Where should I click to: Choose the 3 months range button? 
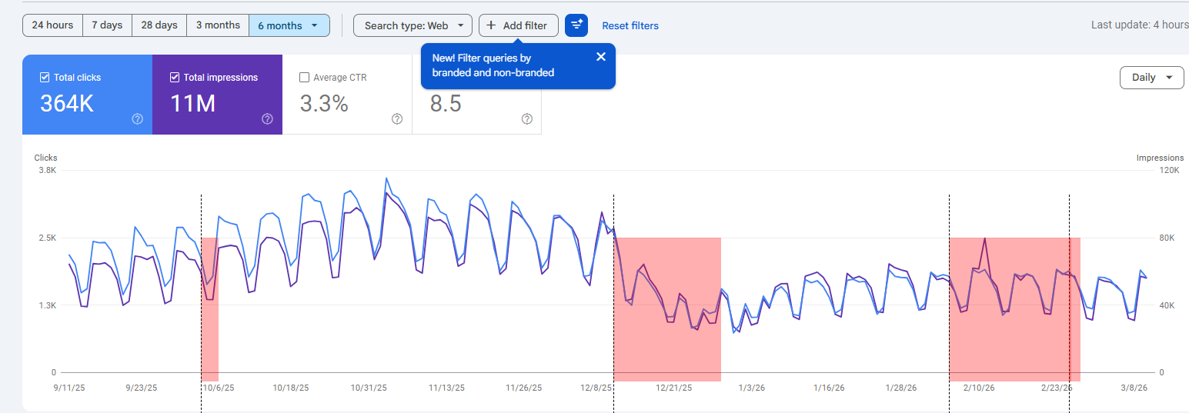218,25
